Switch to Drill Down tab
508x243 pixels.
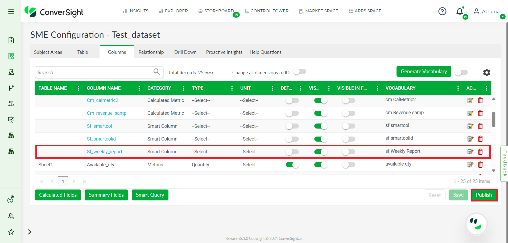click(185, 52)
